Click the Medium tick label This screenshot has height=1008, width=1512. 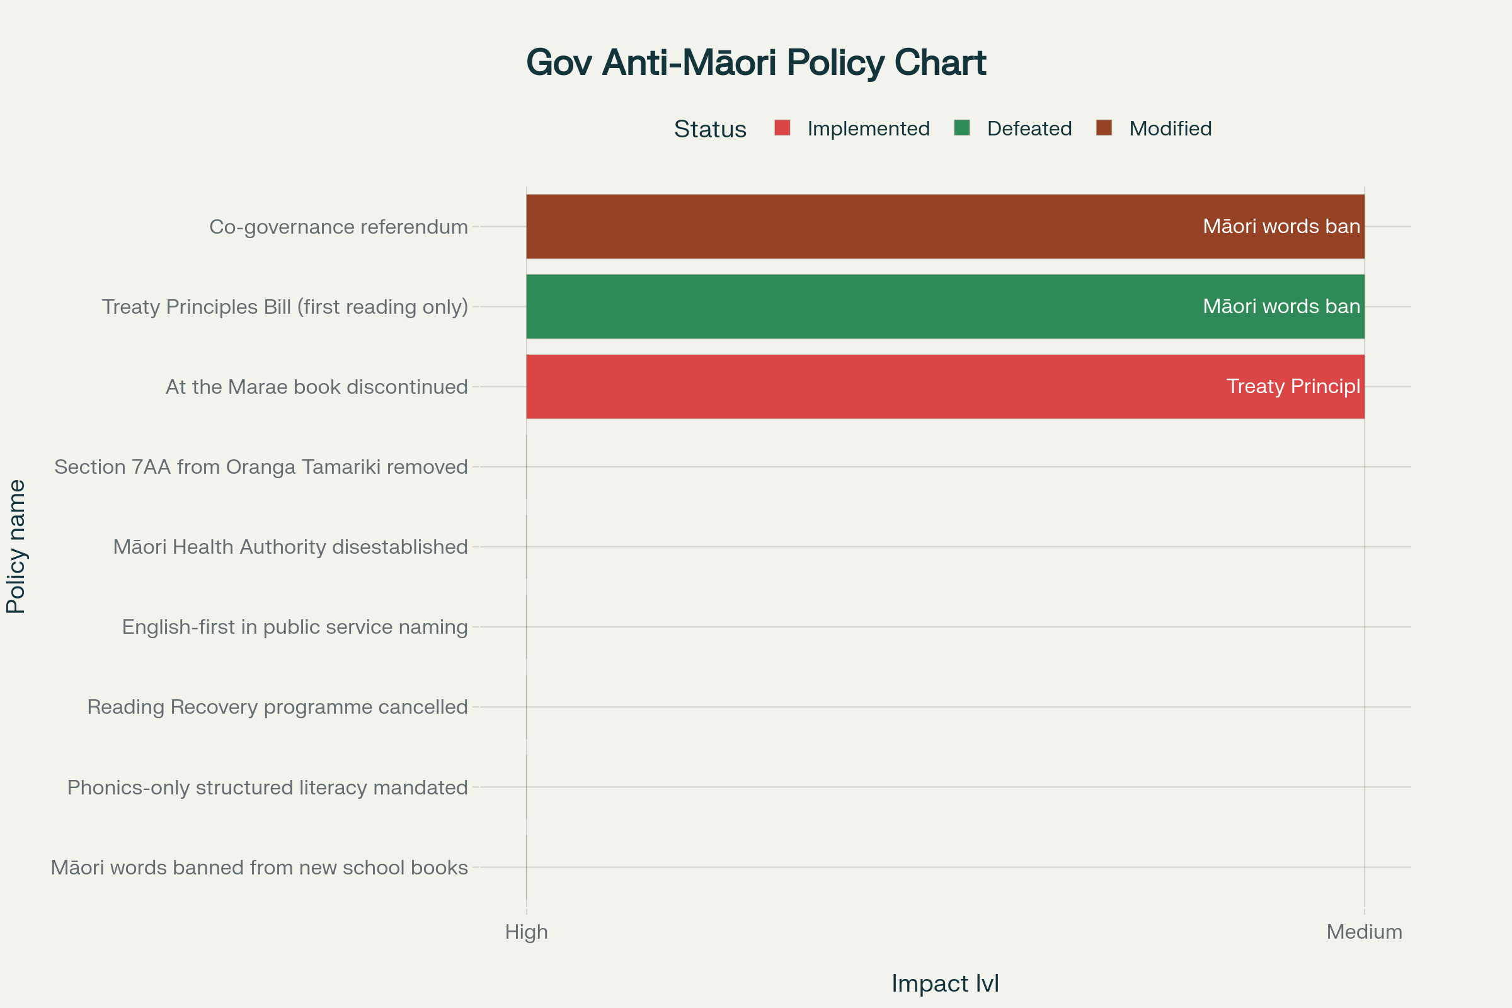point(1364,932)
